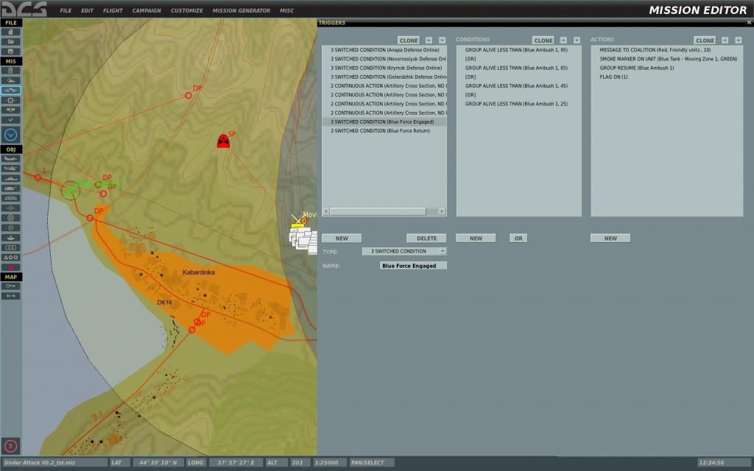The width and height of the screenshot is (754, 471).
Task: Open the MISSION GENERATOR menu
Action: [240, 10]
